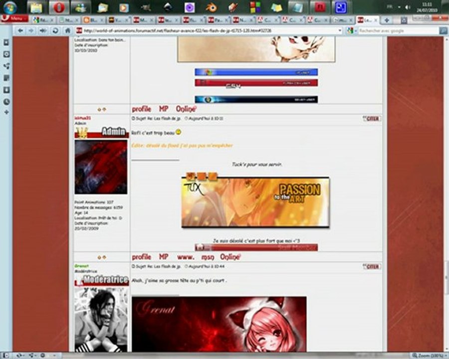449x359 pixels.
Task: Open the Zoom (100%) control
Action: point(430,356)
